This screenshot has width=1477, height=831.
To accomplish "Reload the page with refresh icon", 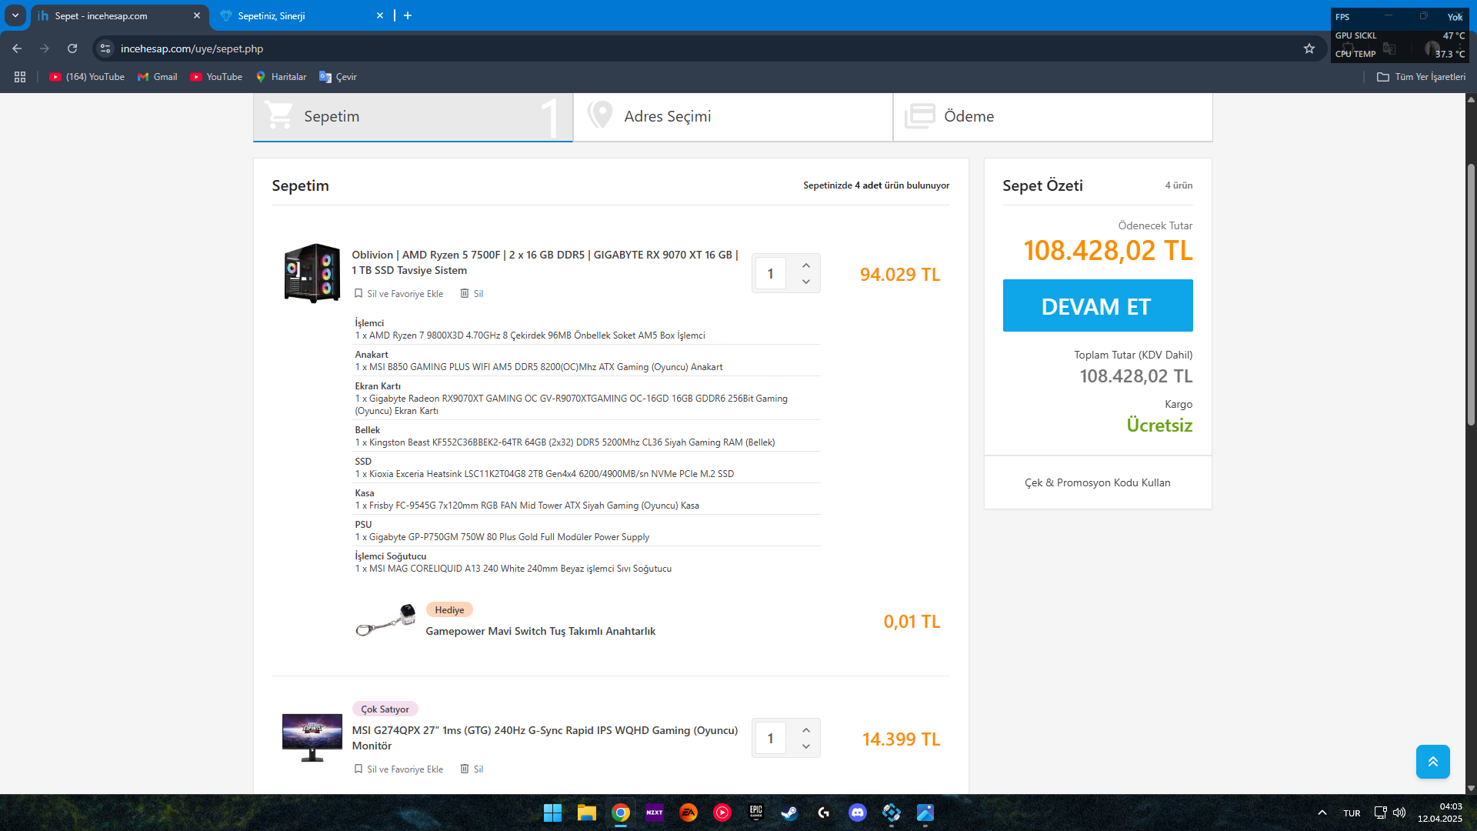I will [x=72, y=48].
